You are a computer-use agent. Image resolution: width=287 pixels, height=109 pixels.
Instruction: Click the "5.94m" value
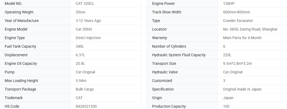[x=81, y=81]
